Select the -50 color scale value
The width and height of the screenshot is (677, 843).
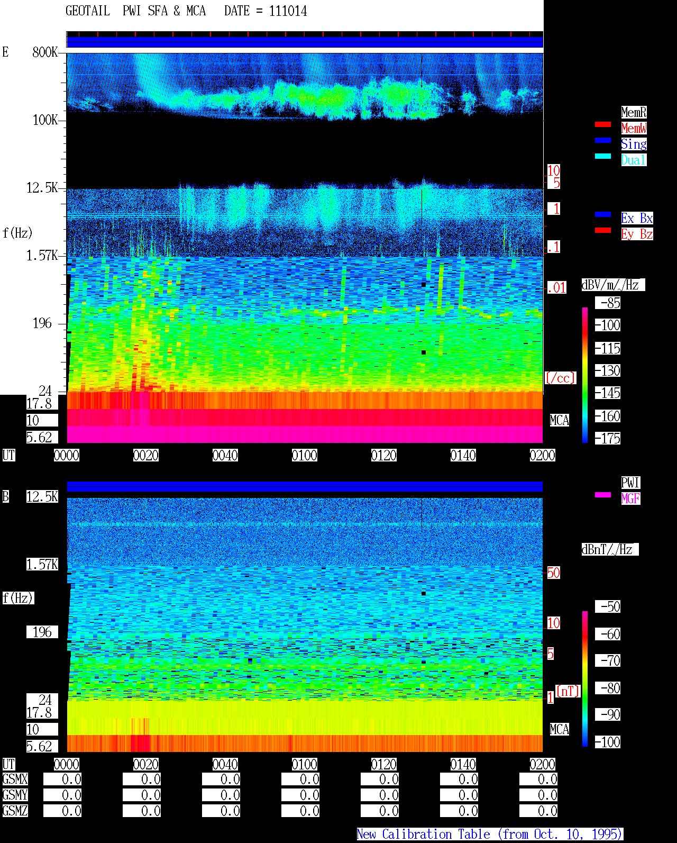pyautogui.click(x=608, y=606)
